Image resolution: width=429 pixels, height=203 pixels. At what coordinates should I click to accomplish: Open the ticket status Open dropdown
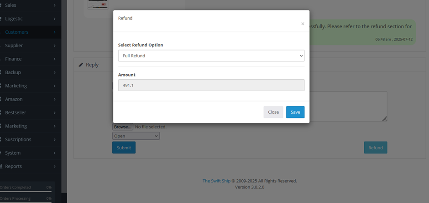136,136
